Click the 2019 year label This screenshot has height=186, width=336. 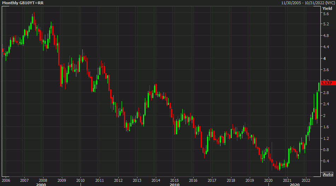[250, 180]
